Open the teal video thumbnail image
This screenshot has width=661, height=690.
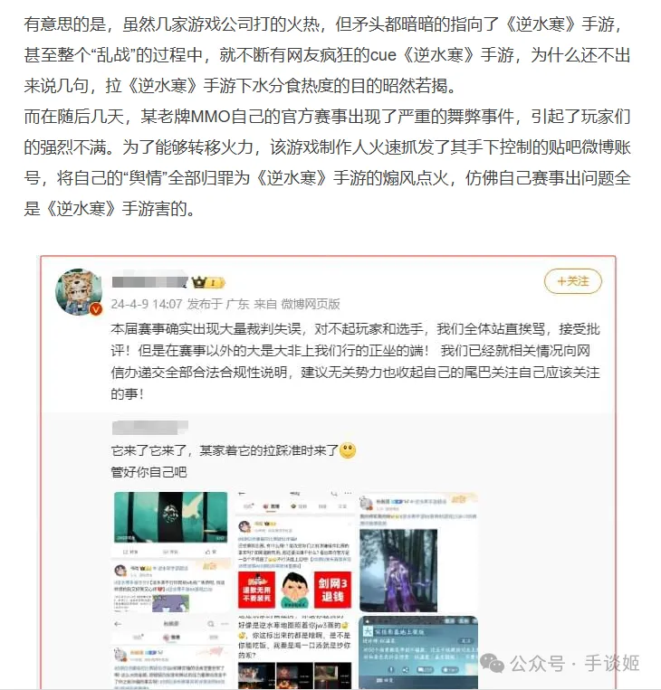(171, 516)
